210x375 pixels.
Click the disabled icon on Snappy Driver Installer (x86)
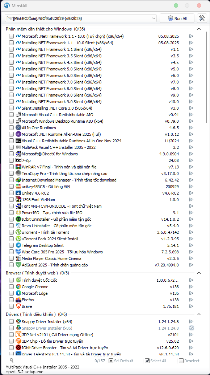[191, 328]
